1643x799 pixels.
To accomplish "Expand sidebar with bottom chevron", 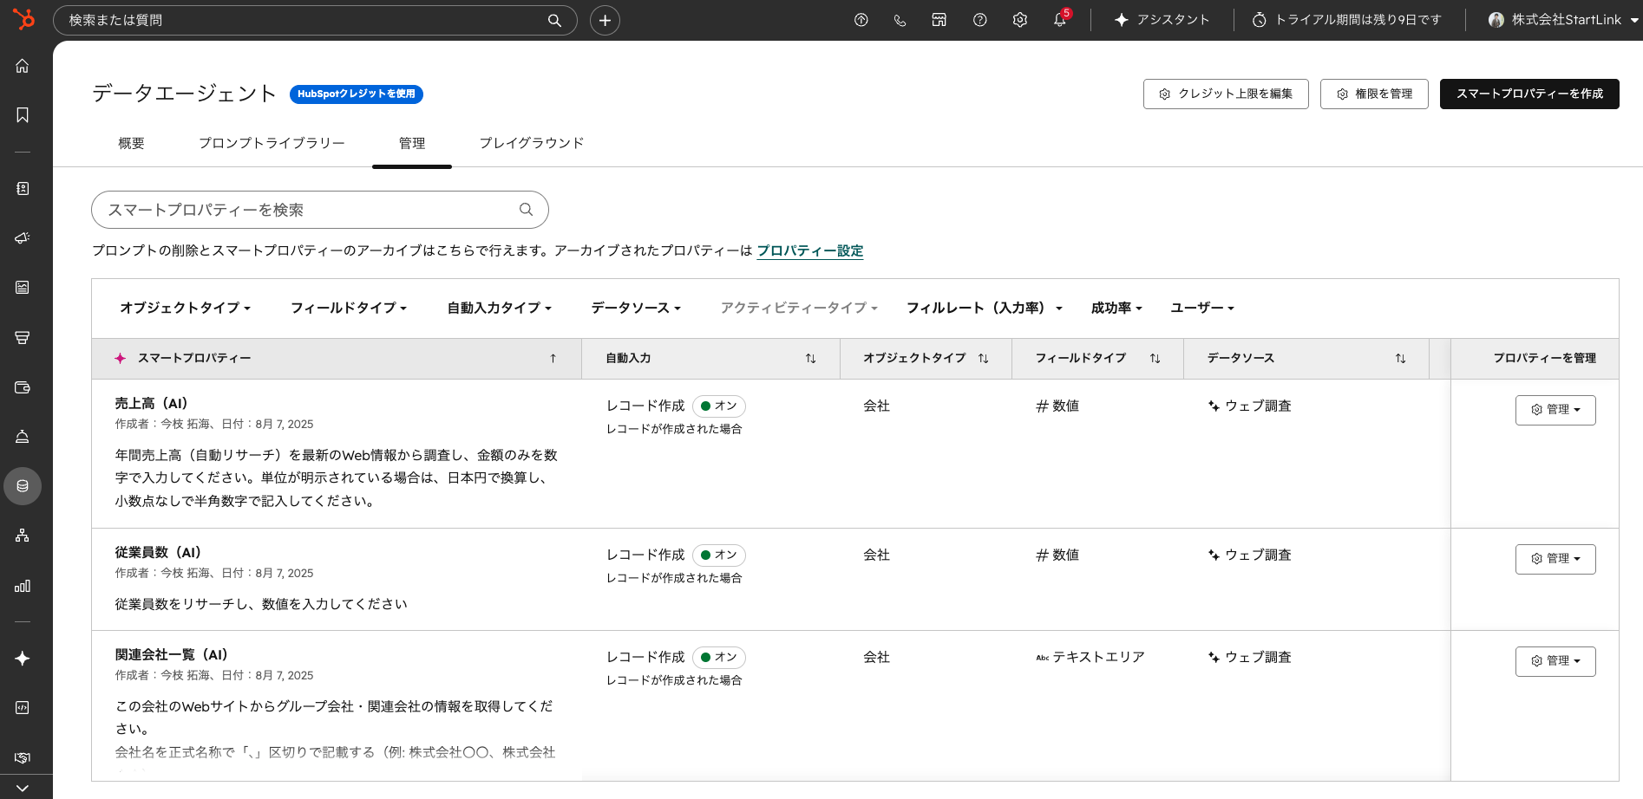I will click(23, 788).
